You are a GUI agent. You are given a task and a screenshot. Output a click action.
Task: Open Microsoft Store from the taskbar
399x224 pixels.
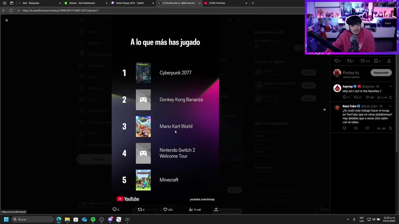click(76, 219)
